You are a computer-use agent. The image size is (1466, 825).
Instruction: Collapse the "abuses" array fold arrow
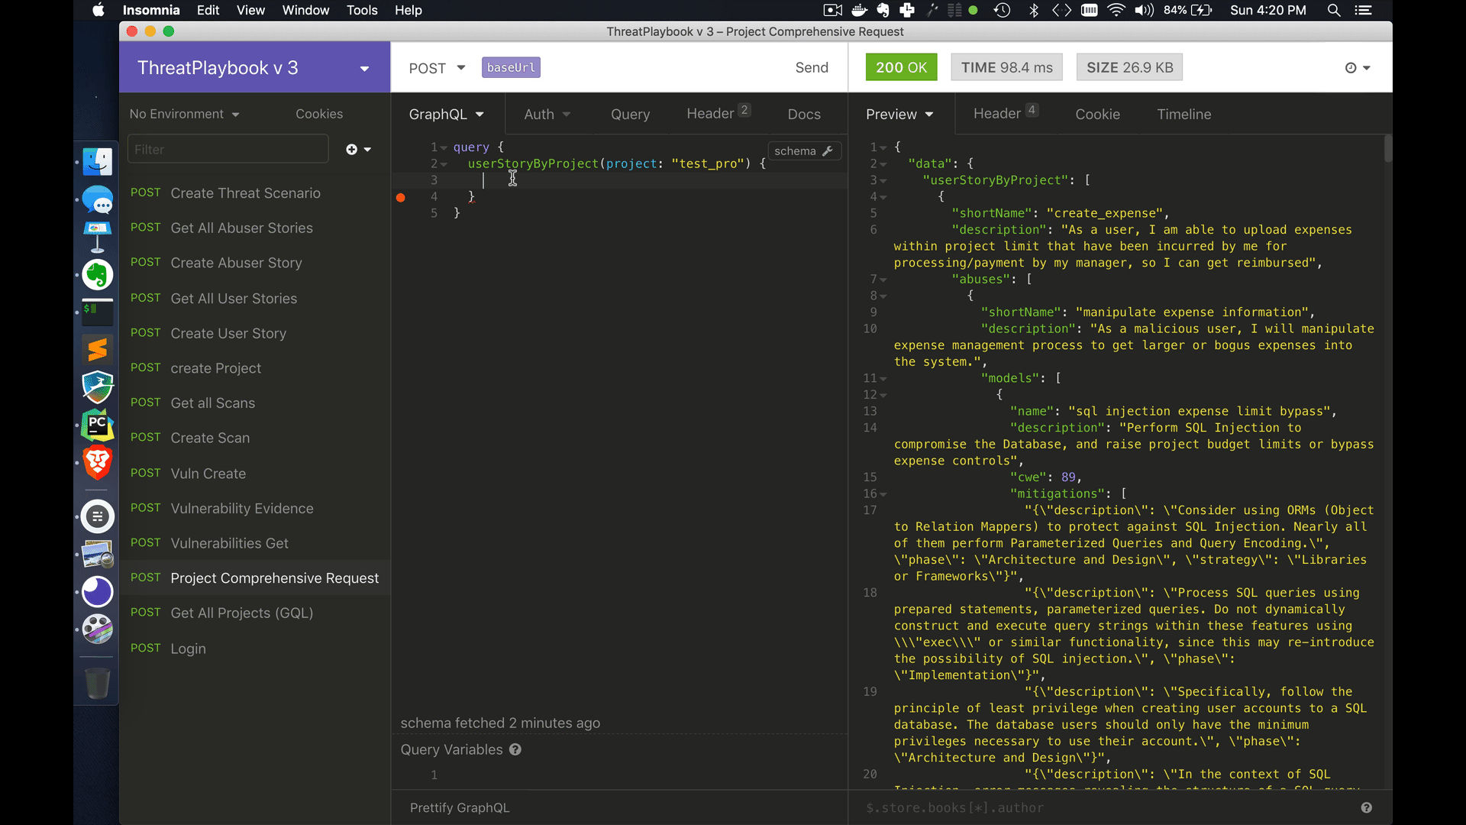pos(883,280)
